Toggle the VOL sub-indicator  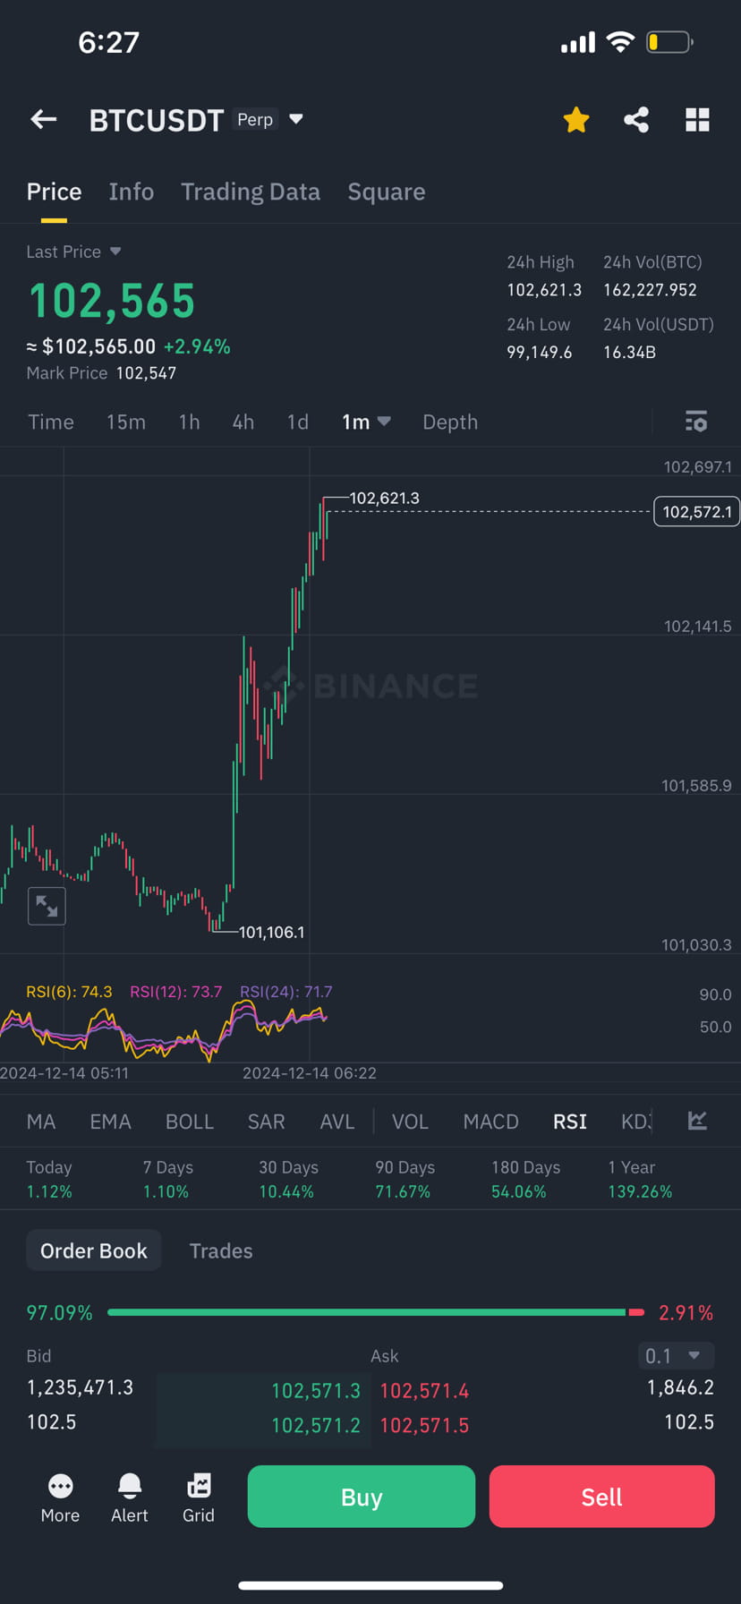[x=410, y=1122]
